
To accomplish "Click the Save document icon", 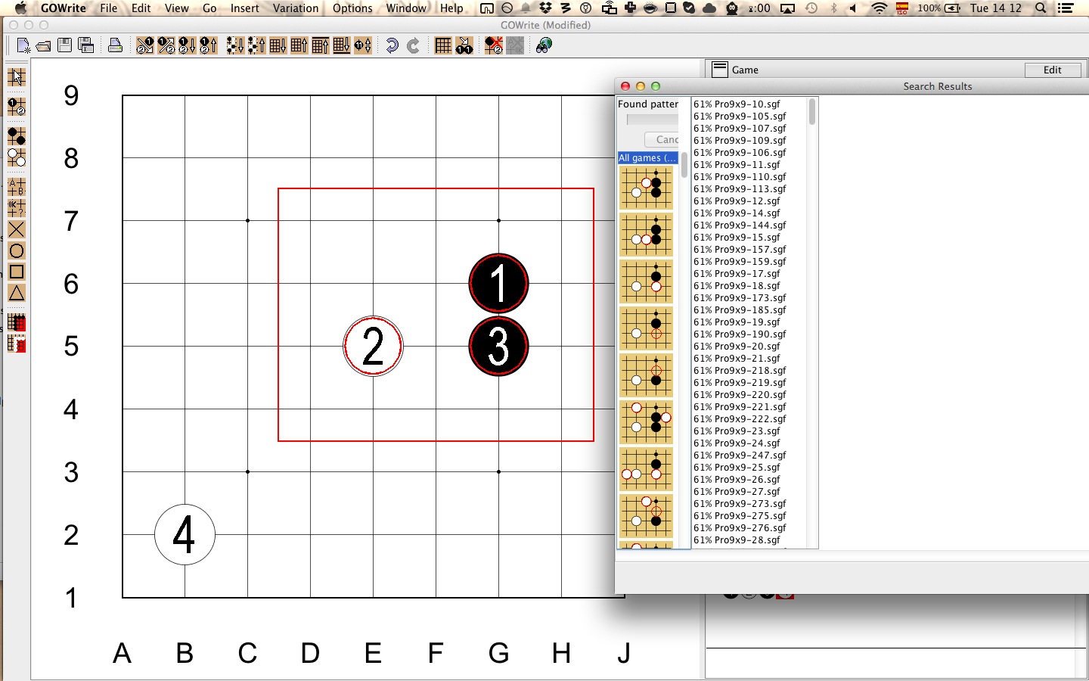I will click(x=64, y=45).
